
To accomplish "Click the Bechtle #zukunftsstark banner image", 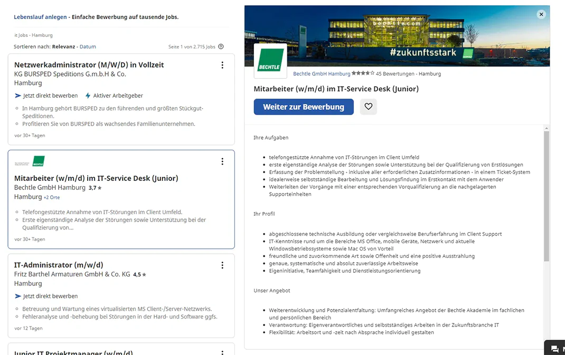I will point(397,36).
